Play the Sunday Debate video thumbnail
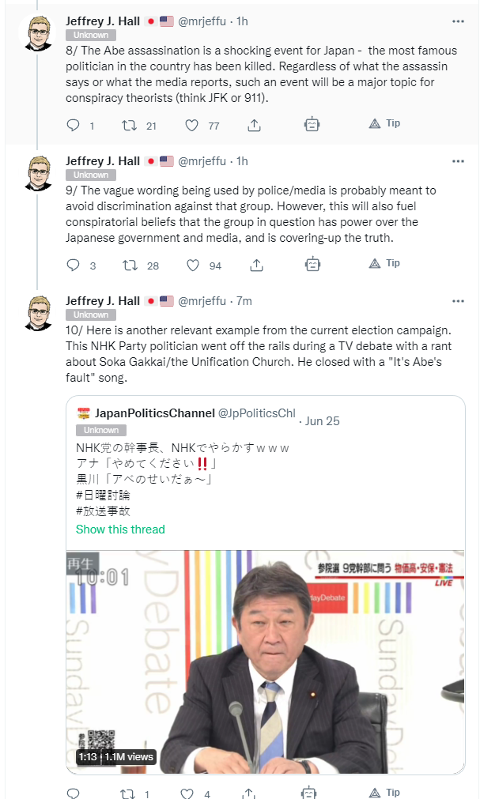The height and width of the screenshot is (799, 480). coord(265,662)
